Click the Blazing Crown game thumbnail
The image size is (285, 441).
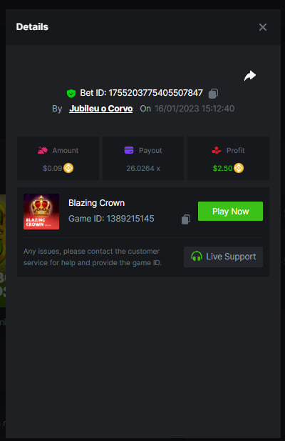click(x=41, y=212)
